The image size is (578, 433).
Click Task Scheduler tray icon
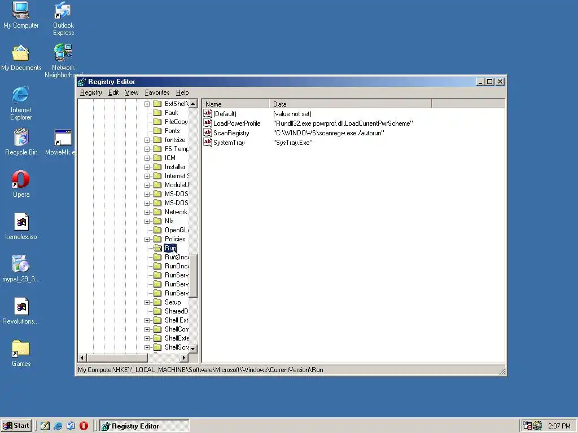528,426
